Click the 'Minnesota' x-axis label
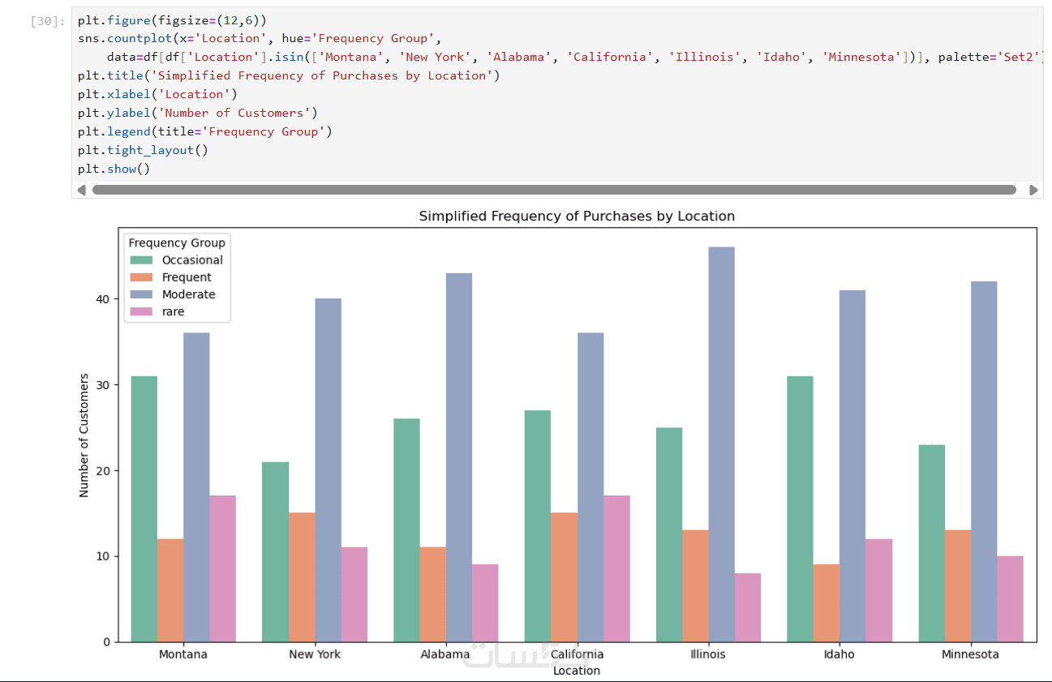This screenshot has width=1052, height=682. pyautogui.click(x=970, y=654)
